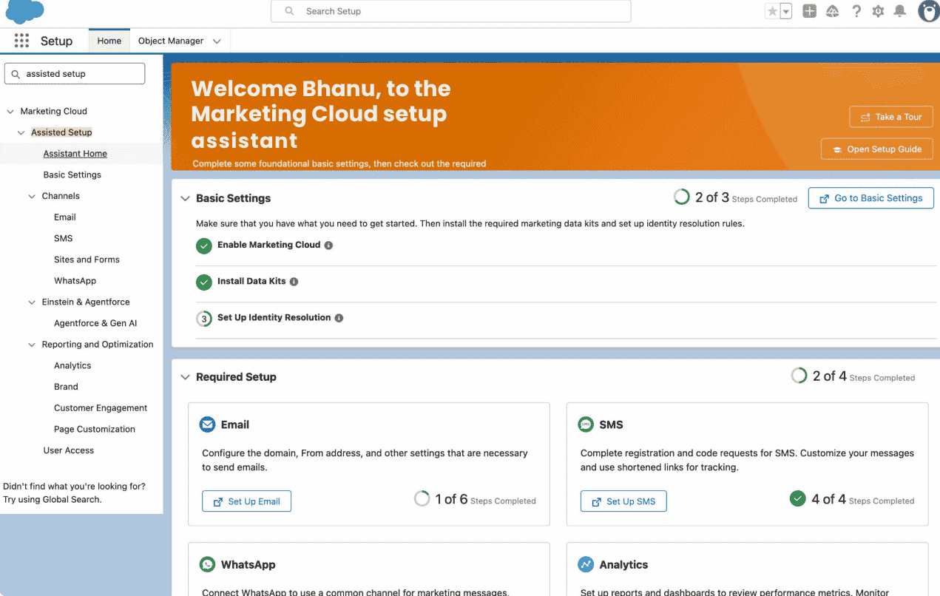940x596 pixels.
Task: Open the user profile avatar
Action: [929, 11]
